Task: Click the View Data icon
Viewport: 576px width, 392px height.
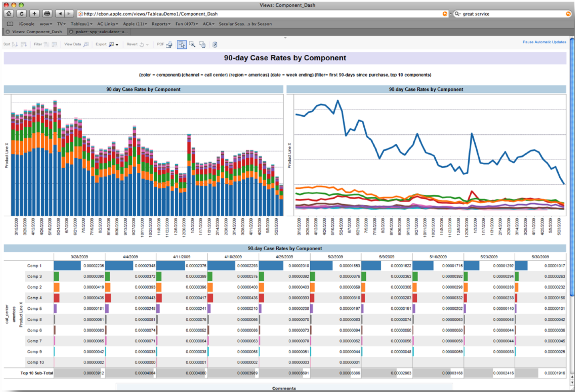Action: coord(86,45)
